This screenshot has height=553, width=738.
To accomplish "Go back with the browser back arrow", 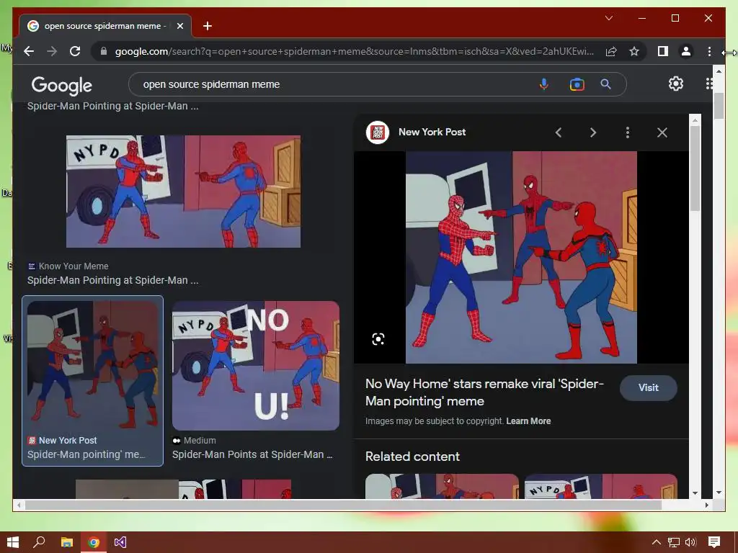I will (x=29, y=51).
